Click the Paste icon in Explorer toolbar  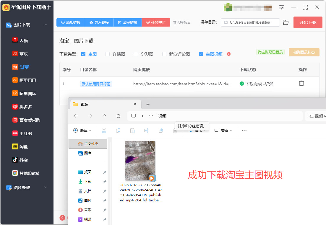tap(132, 131)
